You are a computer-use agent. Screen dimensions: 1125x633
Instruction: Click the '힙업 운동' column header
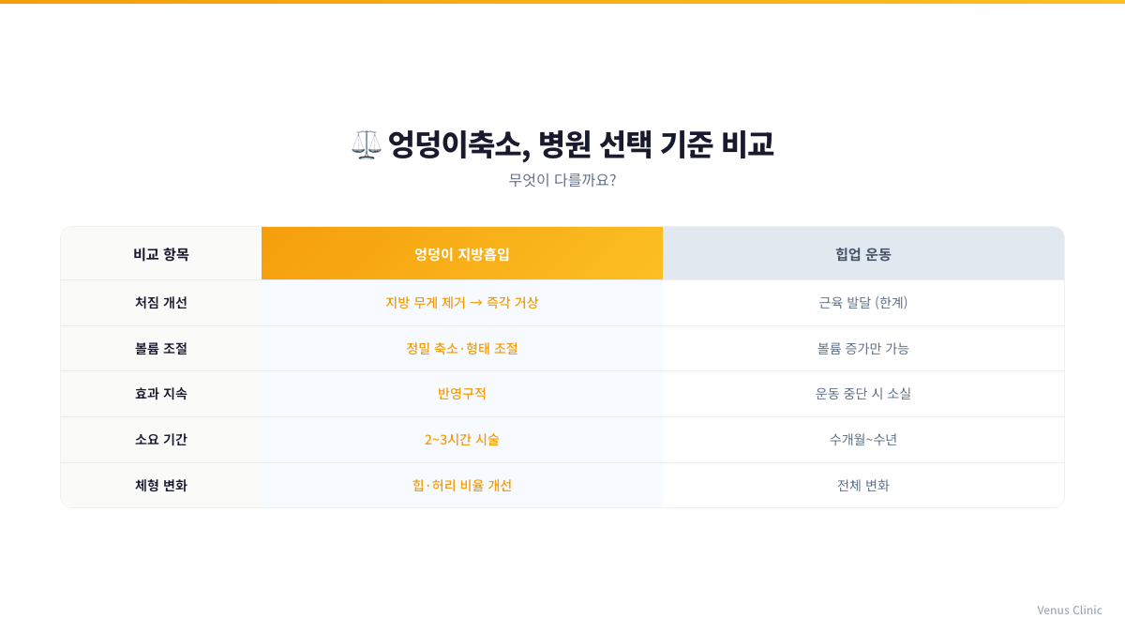[x=863, y=253]
